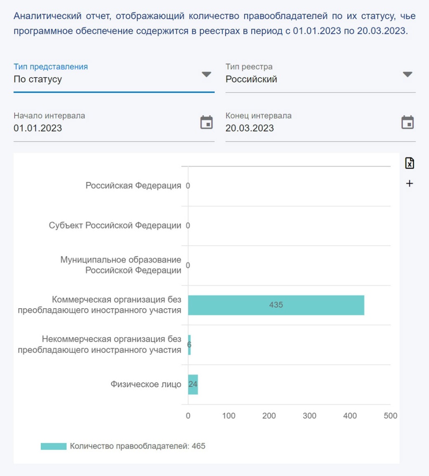Open the calendar for Начало интервала
This screenshot has height=476, width=429.
pos(206,122)
